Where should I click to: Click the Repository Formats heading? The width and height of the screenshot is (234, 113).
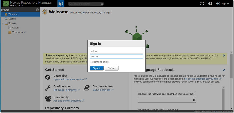tap(62, 108)
